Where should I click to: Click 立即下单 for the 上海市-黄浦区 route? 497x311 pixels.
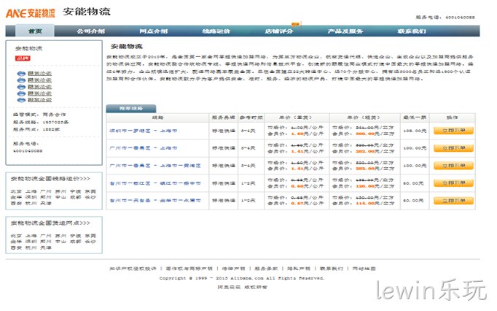point(453,166)
